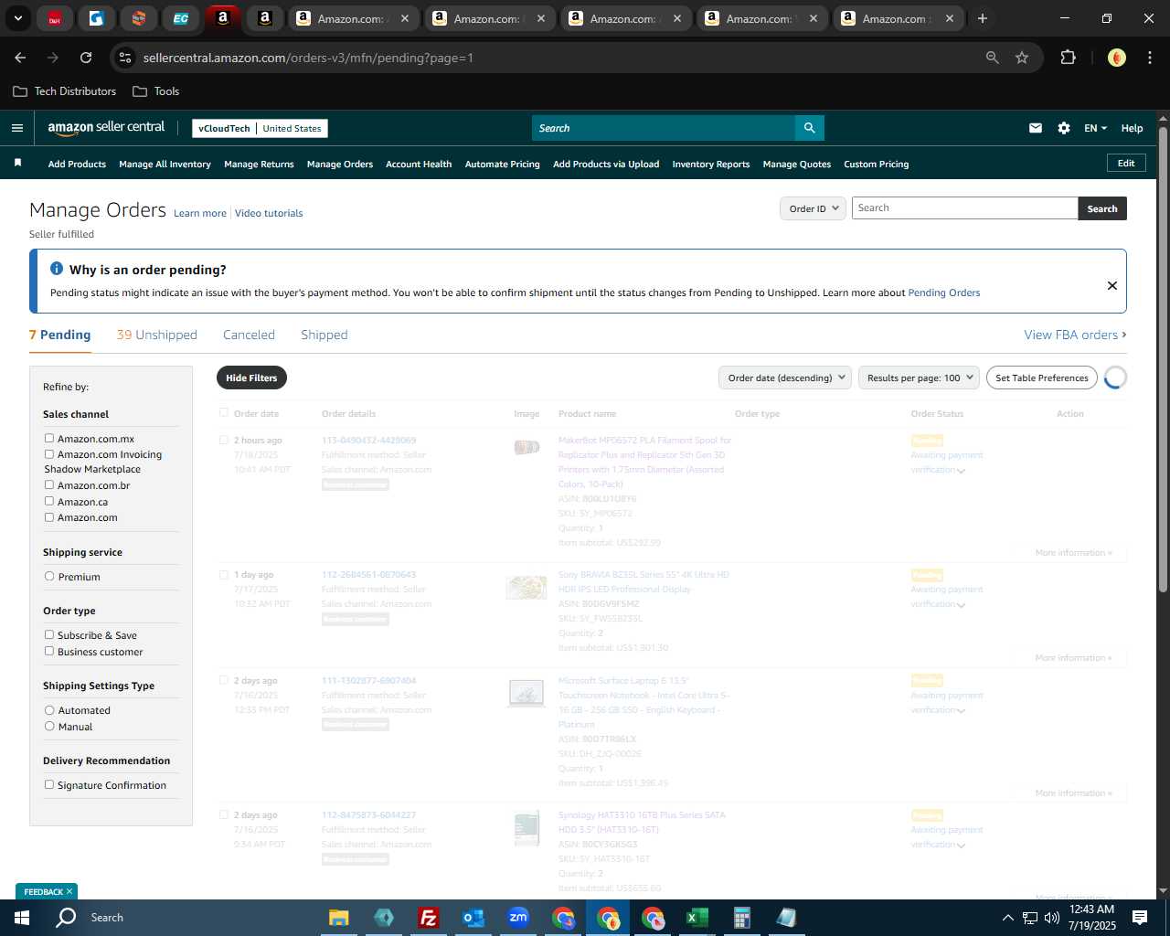Open the Seller Central hamburger menu
The image size is (1170, 936).
[17, 128]
